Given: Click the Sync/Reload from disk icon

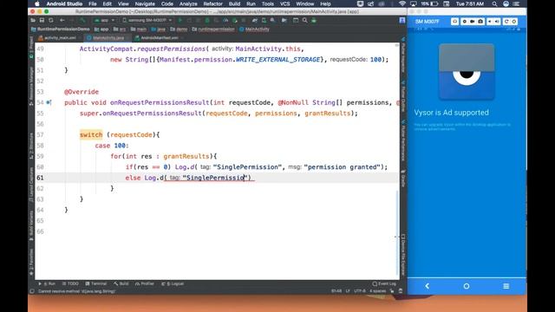Looking at the screenshot, I should 51,21.
